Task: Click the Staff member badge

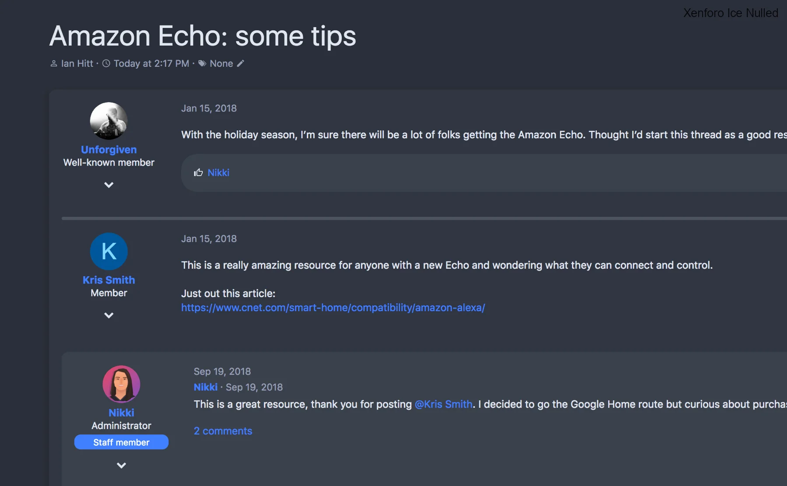Action: click(122, 442)
